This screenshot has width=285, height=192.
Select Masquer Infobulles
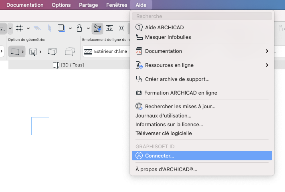[x=202, y=37]
